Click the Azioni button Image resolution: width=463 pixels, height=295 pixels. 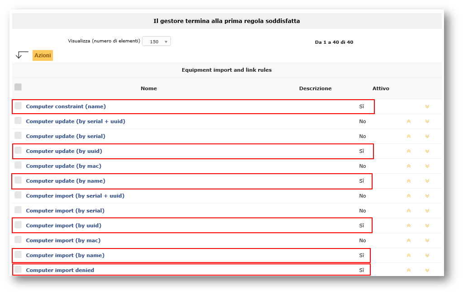point(43,55)
